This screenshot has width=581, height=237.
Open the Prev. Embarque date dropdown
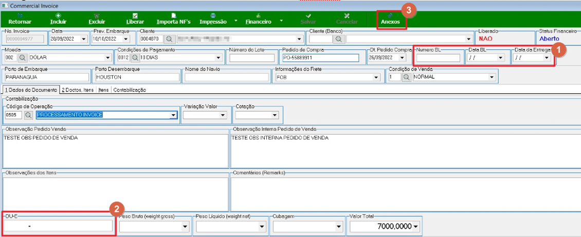(125, 39)
